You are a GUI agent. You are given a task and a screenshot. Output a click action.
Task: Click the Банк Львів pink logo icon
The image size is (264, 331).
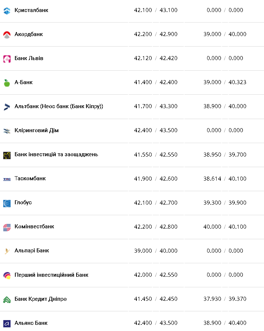tap(7, 59)
